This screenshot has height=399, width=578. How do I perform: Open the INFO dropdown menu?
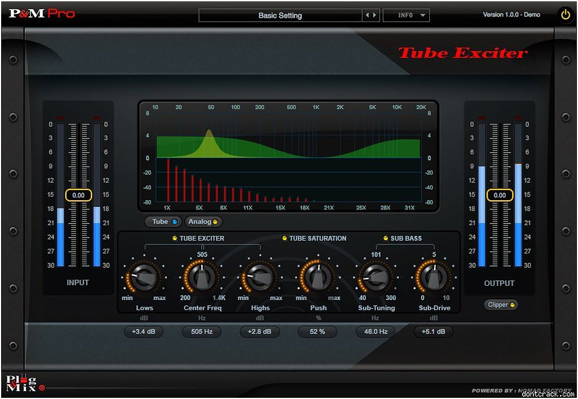tap(406, 16)
